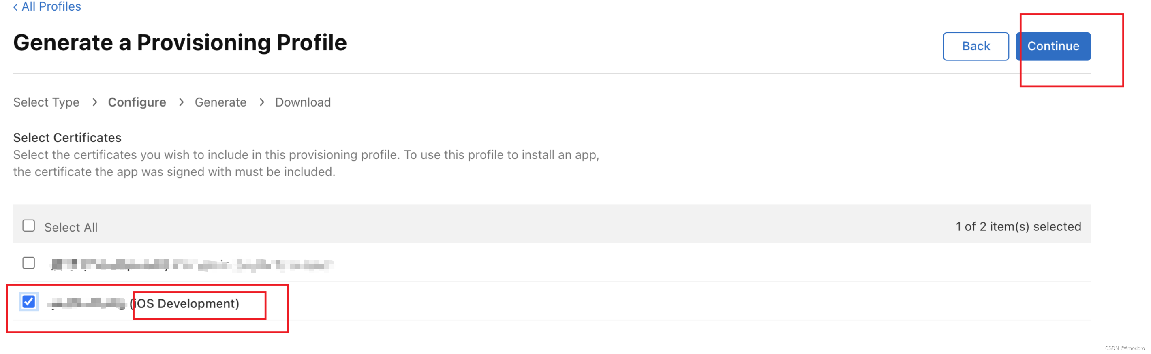Click the back chevron beside All Profiles
The image size is (1151, 354).
pos(16,7)
